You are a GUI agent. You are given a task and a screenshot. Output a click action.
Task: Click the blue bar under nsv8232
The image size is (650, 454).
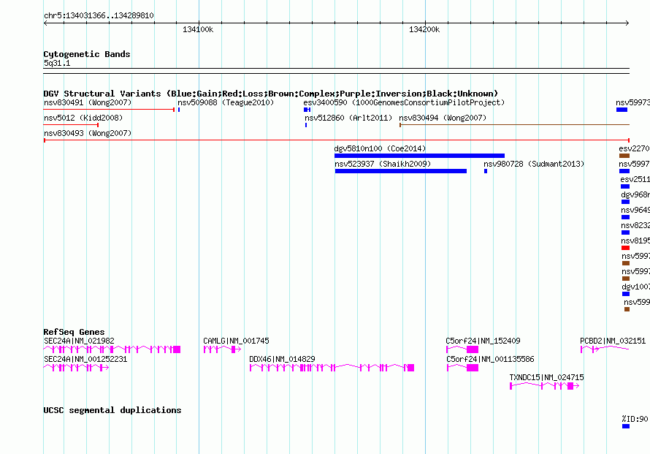(x=626, y=232)
